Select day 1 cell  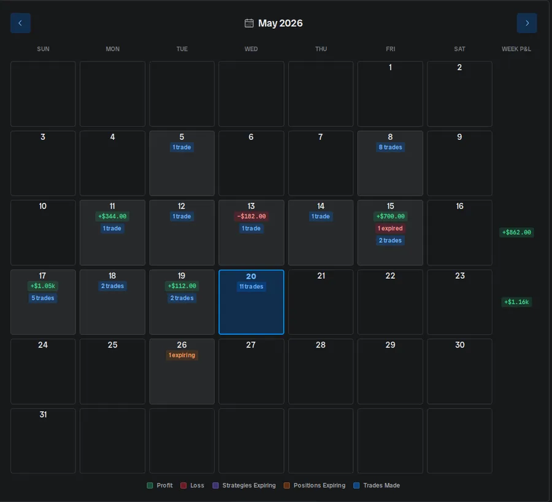point(391,94)
